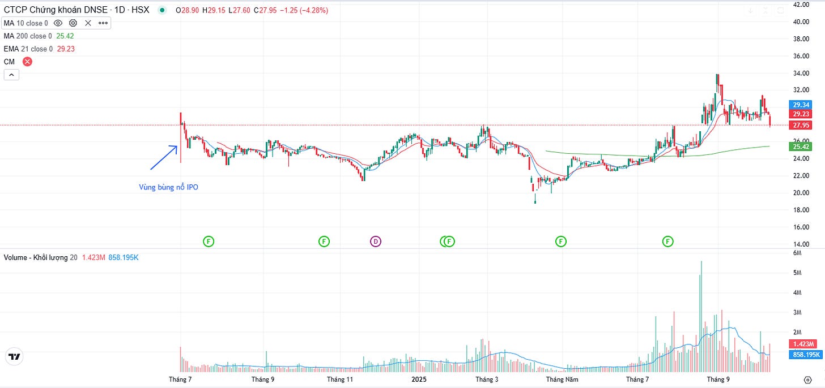Open the most recent earnings F marker

pos(668,242)
